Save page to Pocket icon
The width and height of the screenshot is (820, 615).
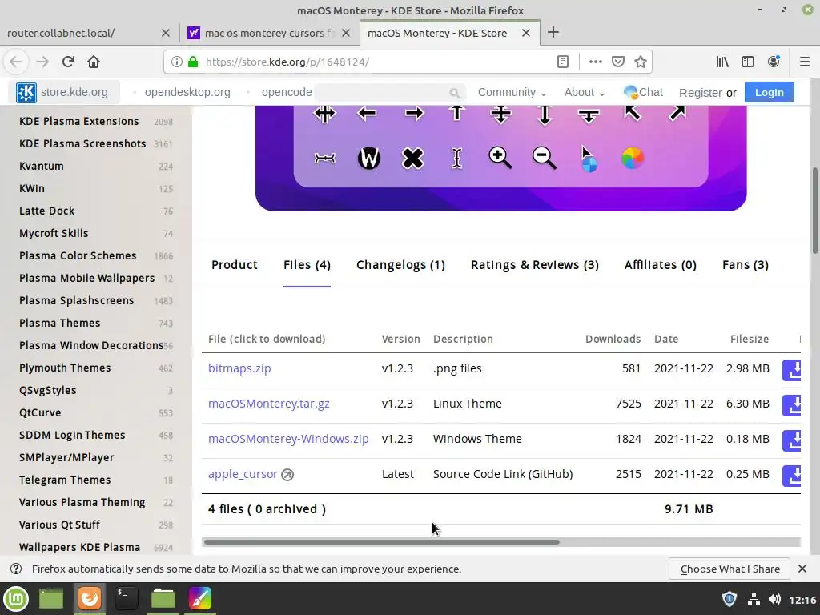click(x=618, y=62)
